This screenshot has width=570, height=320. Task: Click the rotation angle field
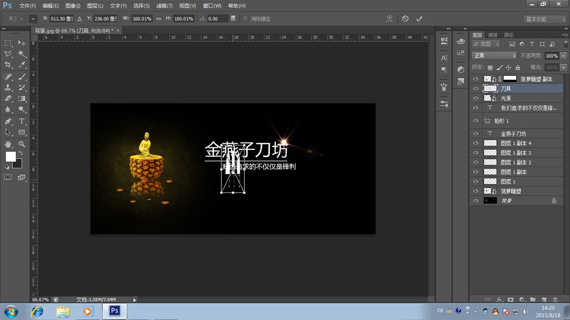point(218,19)
